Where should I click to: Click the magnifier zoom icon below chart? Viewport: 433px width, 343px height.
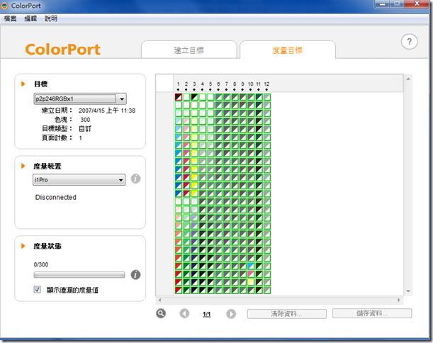pyautogui.click(x=161, y=313)
